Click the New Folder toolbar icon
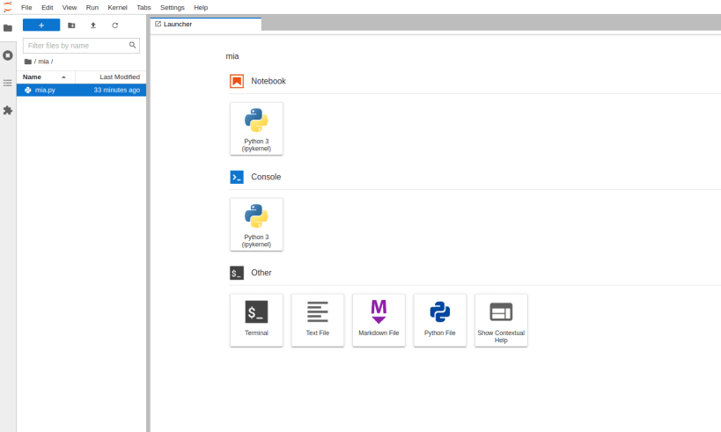Screen dimensions: 721x432 71,26
